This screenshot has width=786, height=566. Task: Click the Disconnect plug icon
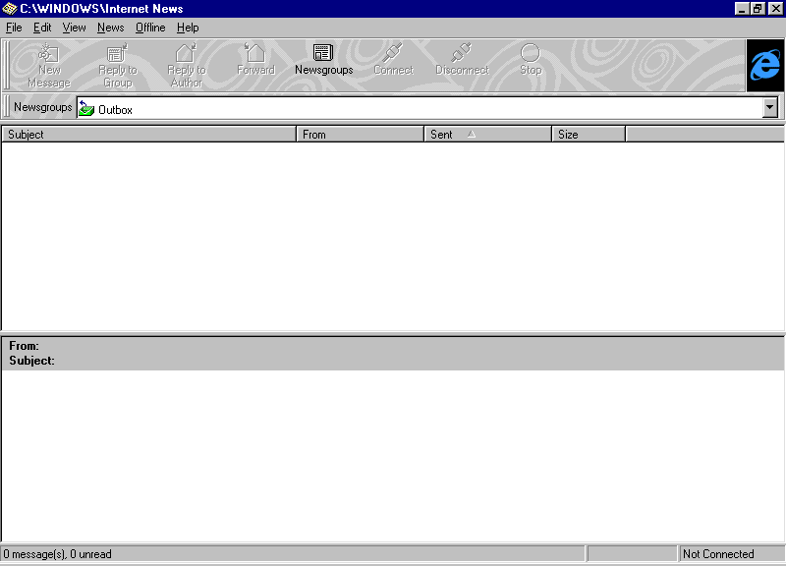point(462,53)
